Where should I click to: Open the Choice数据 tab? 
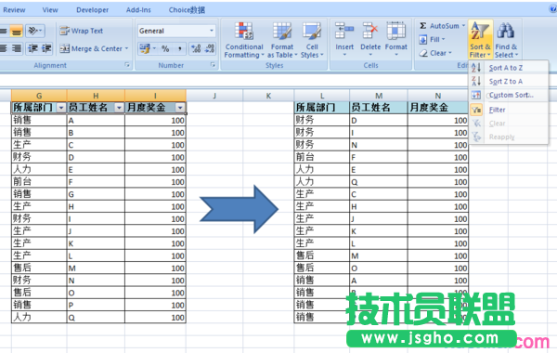point(187,10)
